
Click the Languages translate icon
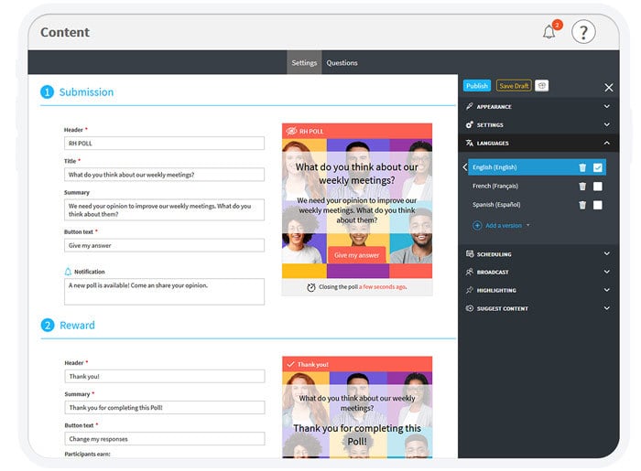click(x=469, y=143)
